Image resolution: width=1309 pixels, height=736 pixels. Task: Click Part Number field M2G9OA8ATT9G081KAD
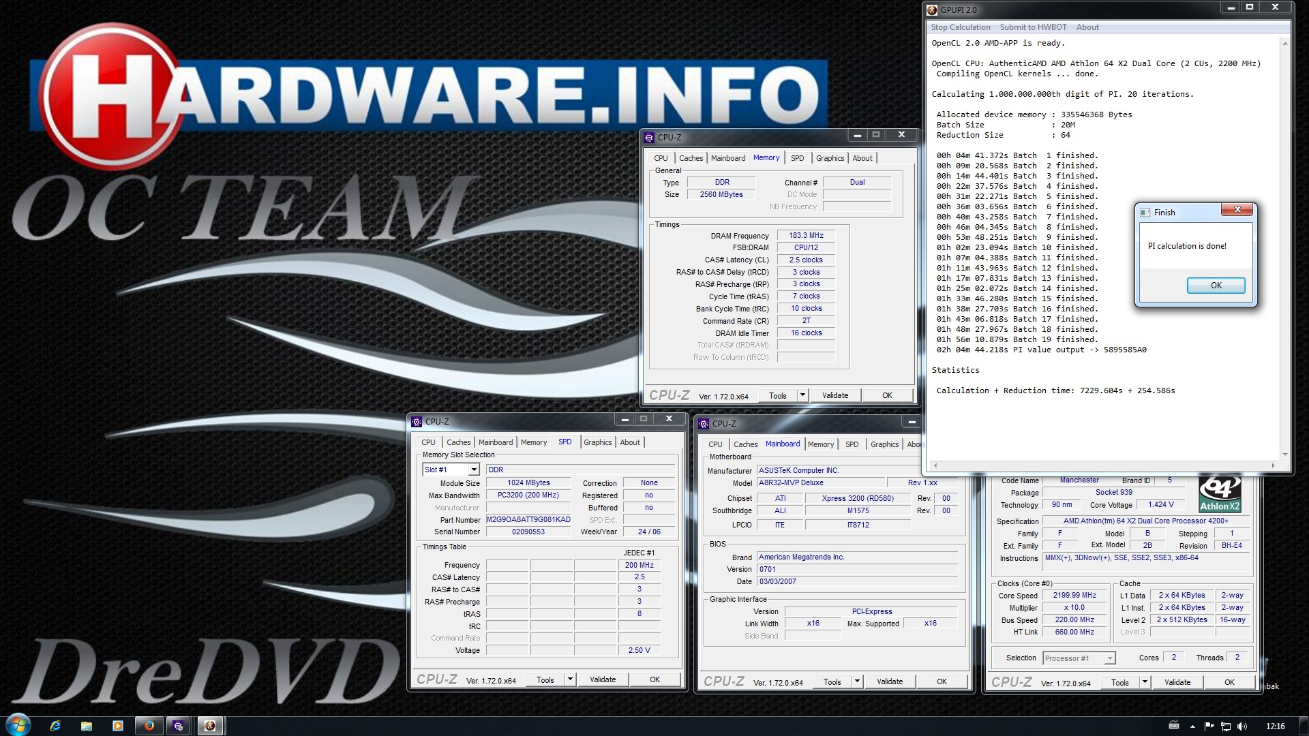coord(528,520)
